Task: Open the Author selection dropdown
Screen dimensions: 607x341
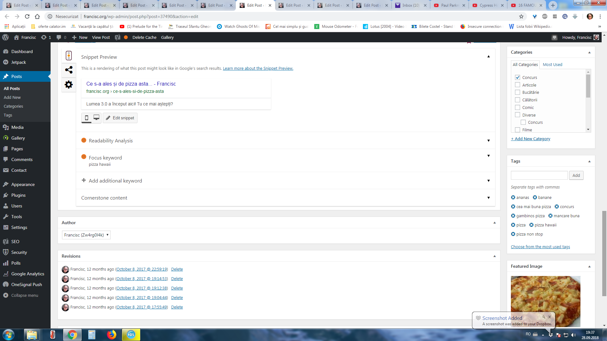Action: [86, 235]
